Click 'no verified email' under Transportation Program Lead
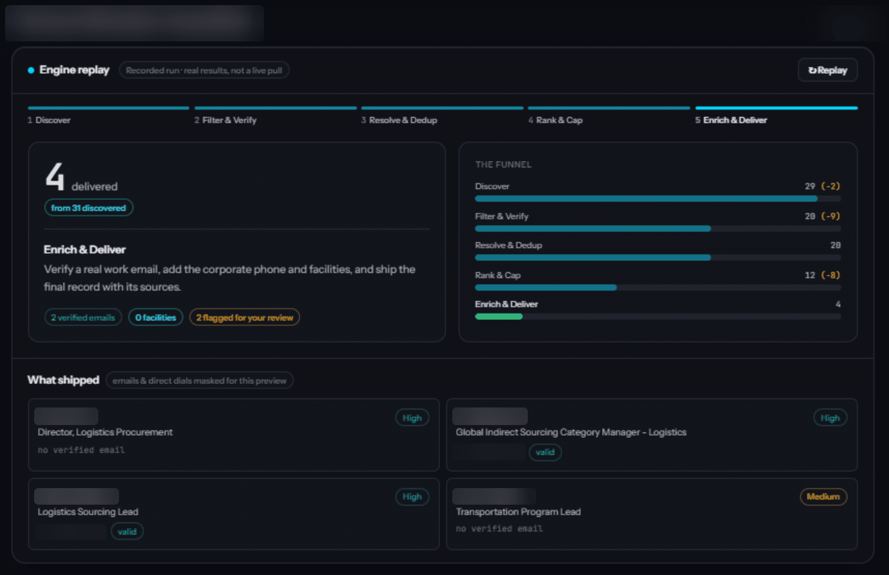 [x=499, y=528]
